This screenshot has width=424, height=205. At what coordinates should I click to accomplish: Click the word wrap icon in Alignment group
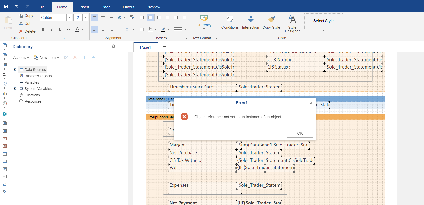tap(132, 17)
